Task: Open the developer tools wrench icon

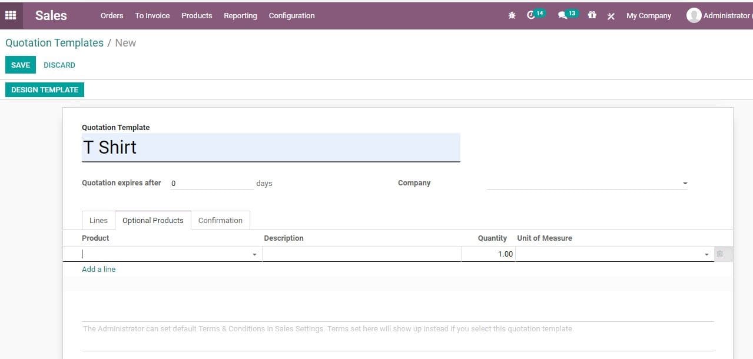Action: (611, 16)
